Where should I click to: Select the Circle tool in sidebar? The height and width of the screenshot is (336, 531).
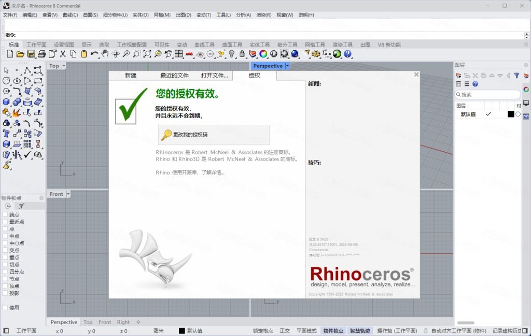pyautogui.click(x=6, y=81)
